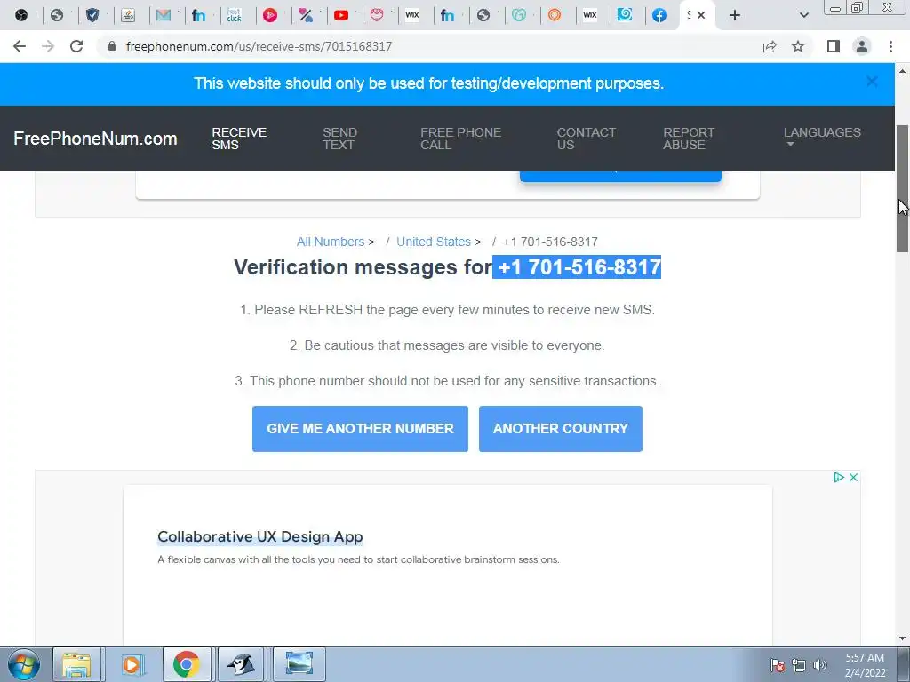
Task: Open the 'fast click' browser tab
Action: tap(235, 15)
